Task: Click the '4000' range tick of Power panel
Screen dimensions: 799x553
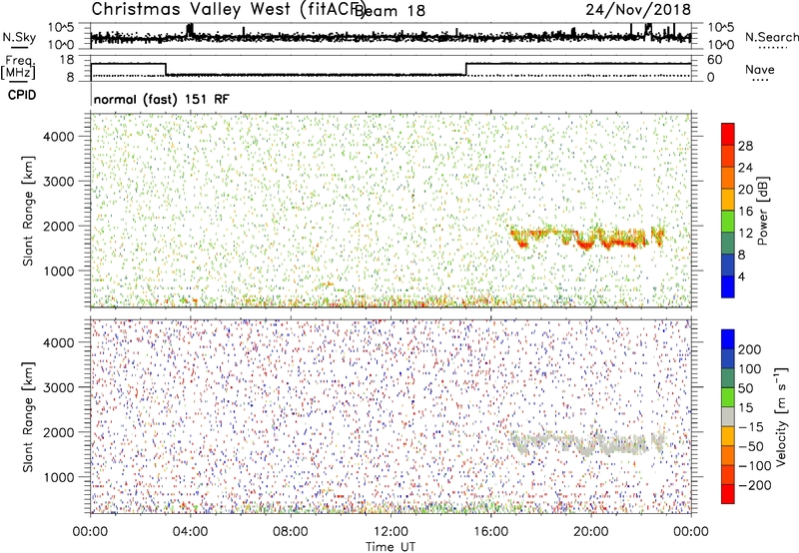Action: pyautogui.click(x=59, y=137)
